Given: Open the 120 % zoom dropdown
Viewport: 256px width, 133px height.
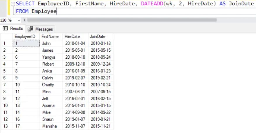Looking at the screenshot, I should pos(19,20).
